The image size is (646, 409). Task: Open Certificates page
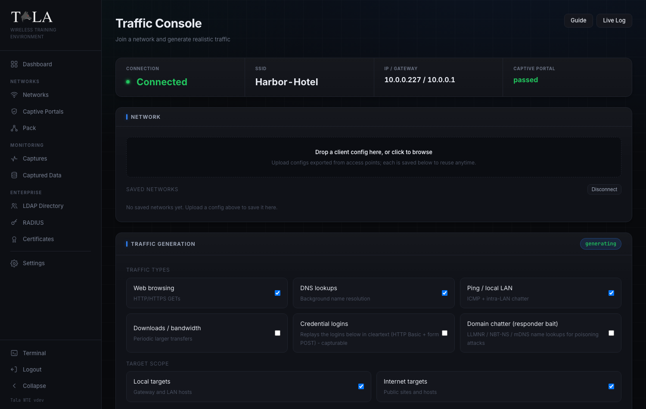point(50,239)
